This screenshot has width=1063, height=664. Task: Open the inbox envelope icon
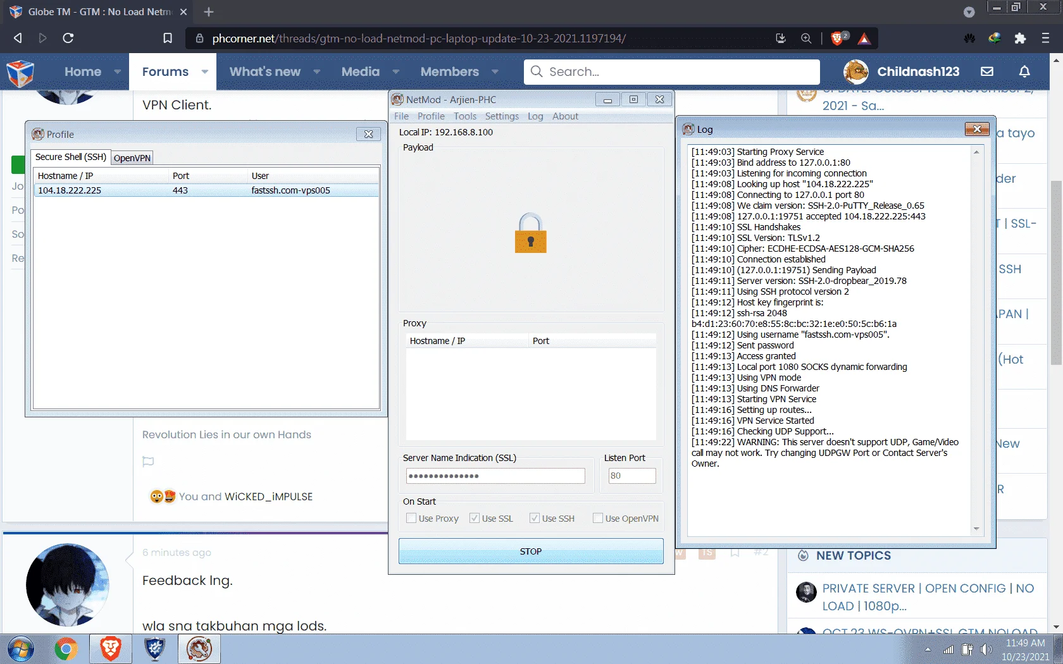point(987,71)
